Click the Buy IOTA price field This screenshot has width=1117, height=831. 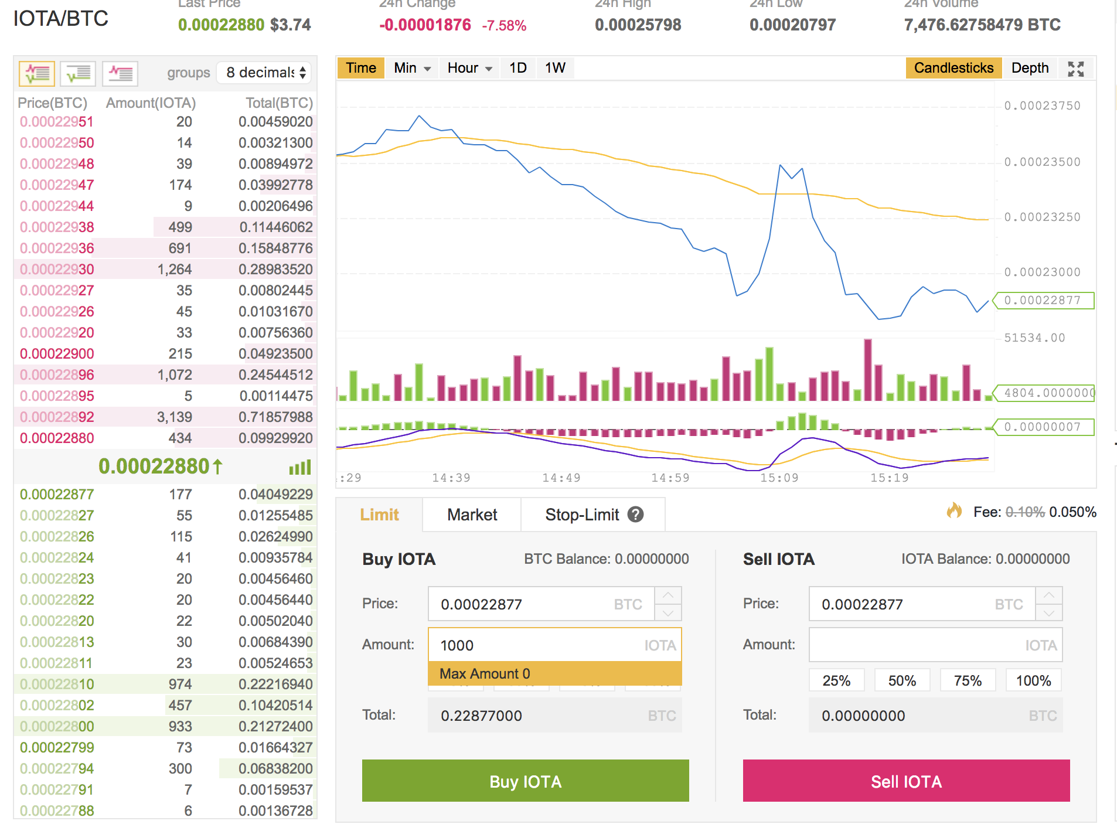point(541,604)
